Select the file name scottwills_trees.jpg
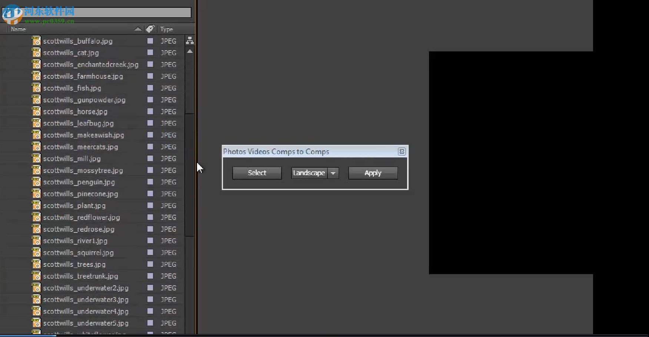The image size is (649, 337). (x=74, y=265)
